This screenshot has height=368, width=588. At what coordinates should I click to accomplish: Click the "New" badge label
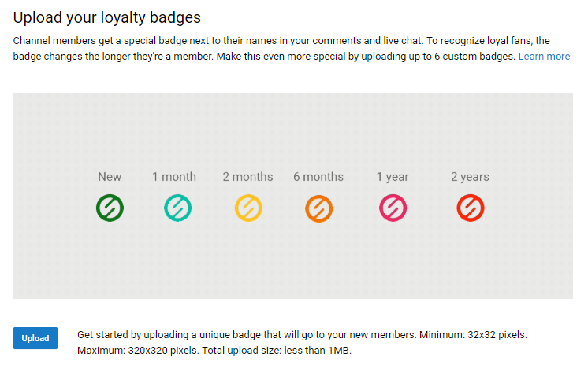click(110, 176)
